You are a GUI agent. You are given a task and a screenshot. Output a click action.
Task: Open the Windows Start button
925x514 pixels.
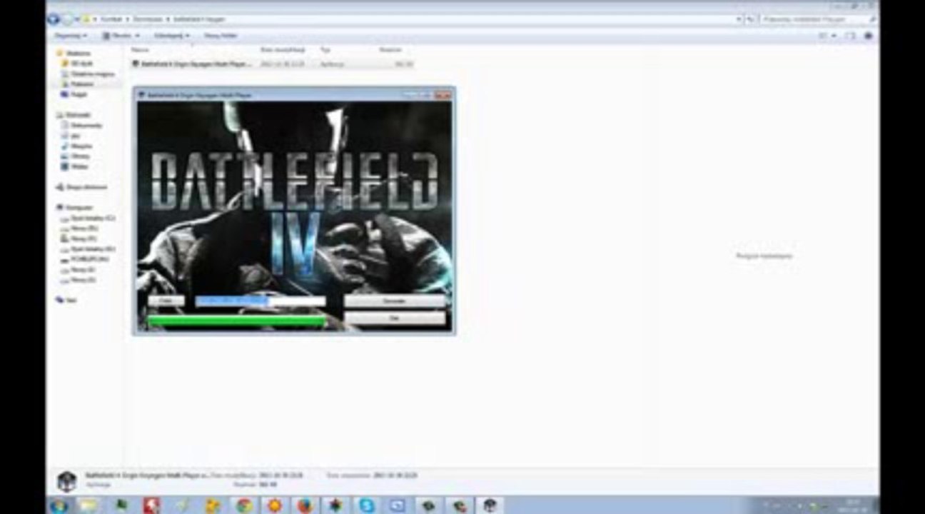(59, 505)
